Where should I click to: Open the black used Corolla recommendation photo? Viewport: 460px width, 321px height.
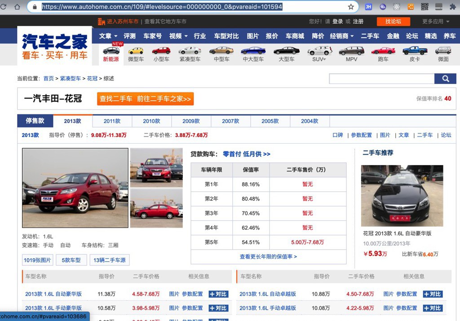(402, 196)
